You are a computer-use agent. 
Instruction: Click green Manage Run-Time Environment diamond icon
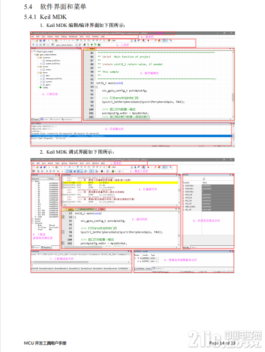[92, 45]
